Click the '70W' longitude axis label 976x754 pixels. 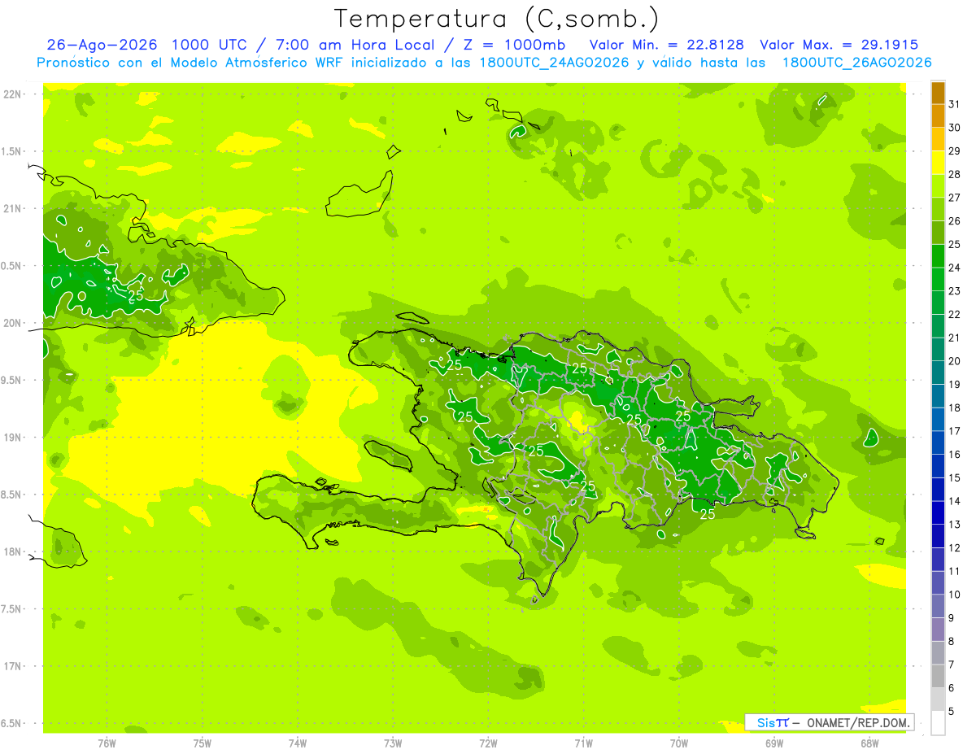(x=679, y=743)
